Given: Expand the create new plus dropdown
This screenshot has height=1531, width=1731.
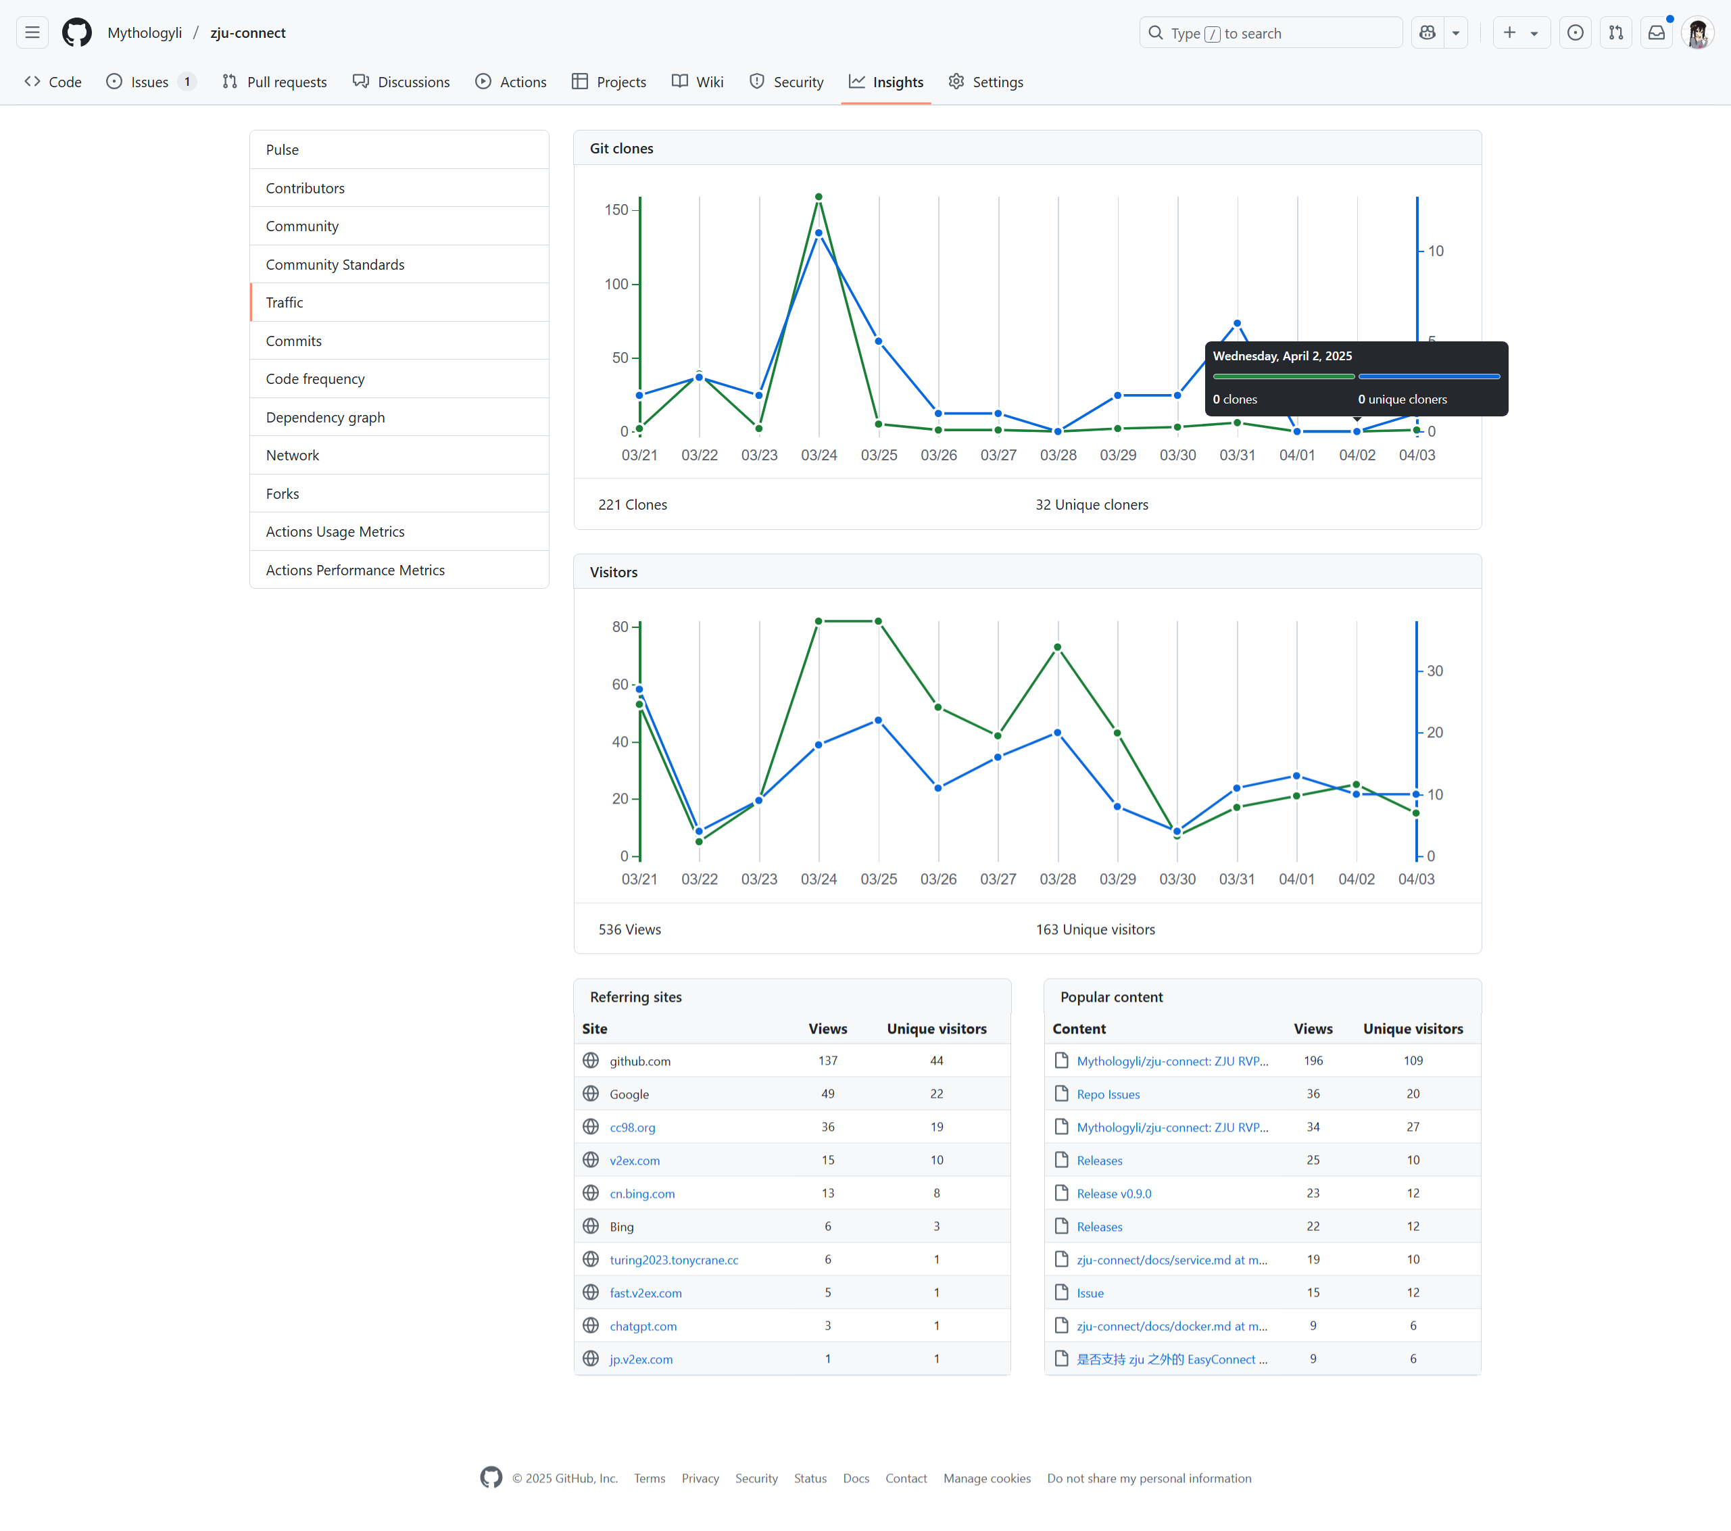Looking at the screenshot, I should pos(1521,33).
